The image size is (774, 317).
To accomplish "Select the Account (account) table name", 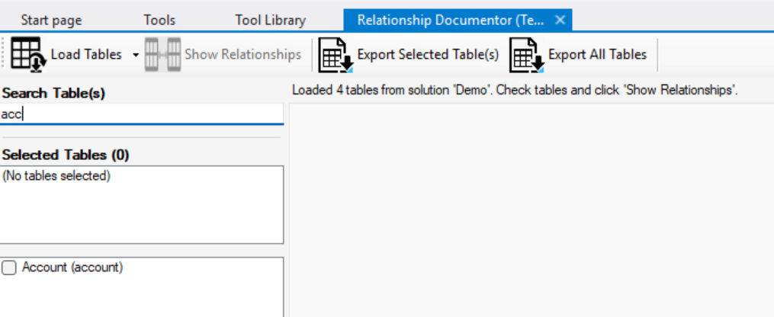I will coord(72,267).
